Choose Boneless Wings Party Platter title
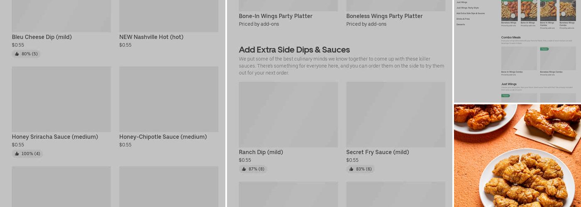 (384, 16)
